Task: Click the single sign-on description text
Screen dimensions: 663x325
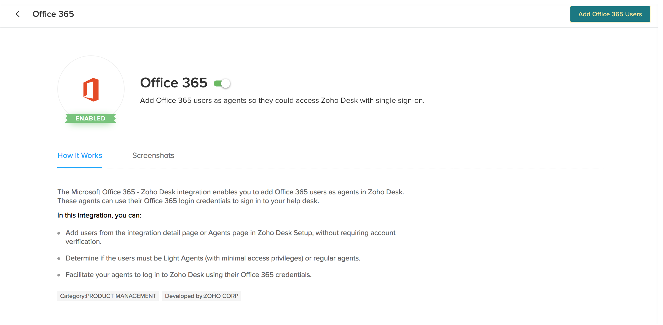Action: point(282,100)
